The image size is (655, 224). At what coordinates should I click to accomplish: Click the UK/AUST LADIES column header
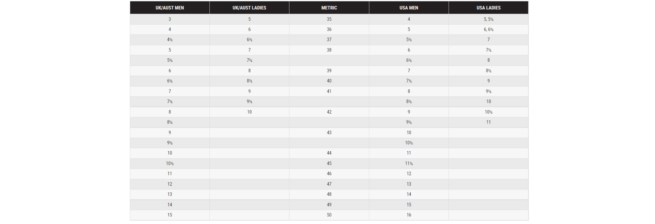pyautogui.click(x=249, y=8)
